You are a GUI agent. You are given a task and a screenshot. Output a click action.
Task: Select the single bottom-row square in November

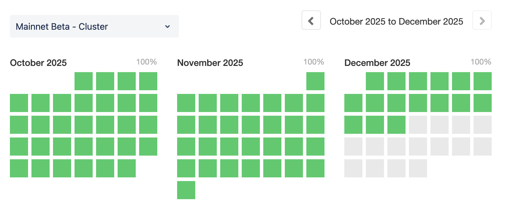click(x=186, y=190)
